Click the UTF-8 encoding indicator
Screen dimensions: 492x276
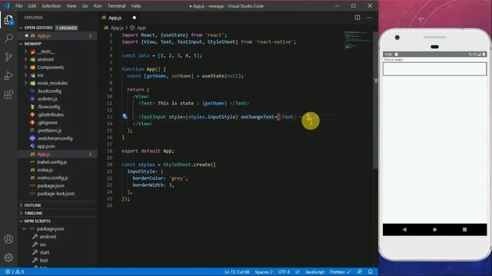284,272
